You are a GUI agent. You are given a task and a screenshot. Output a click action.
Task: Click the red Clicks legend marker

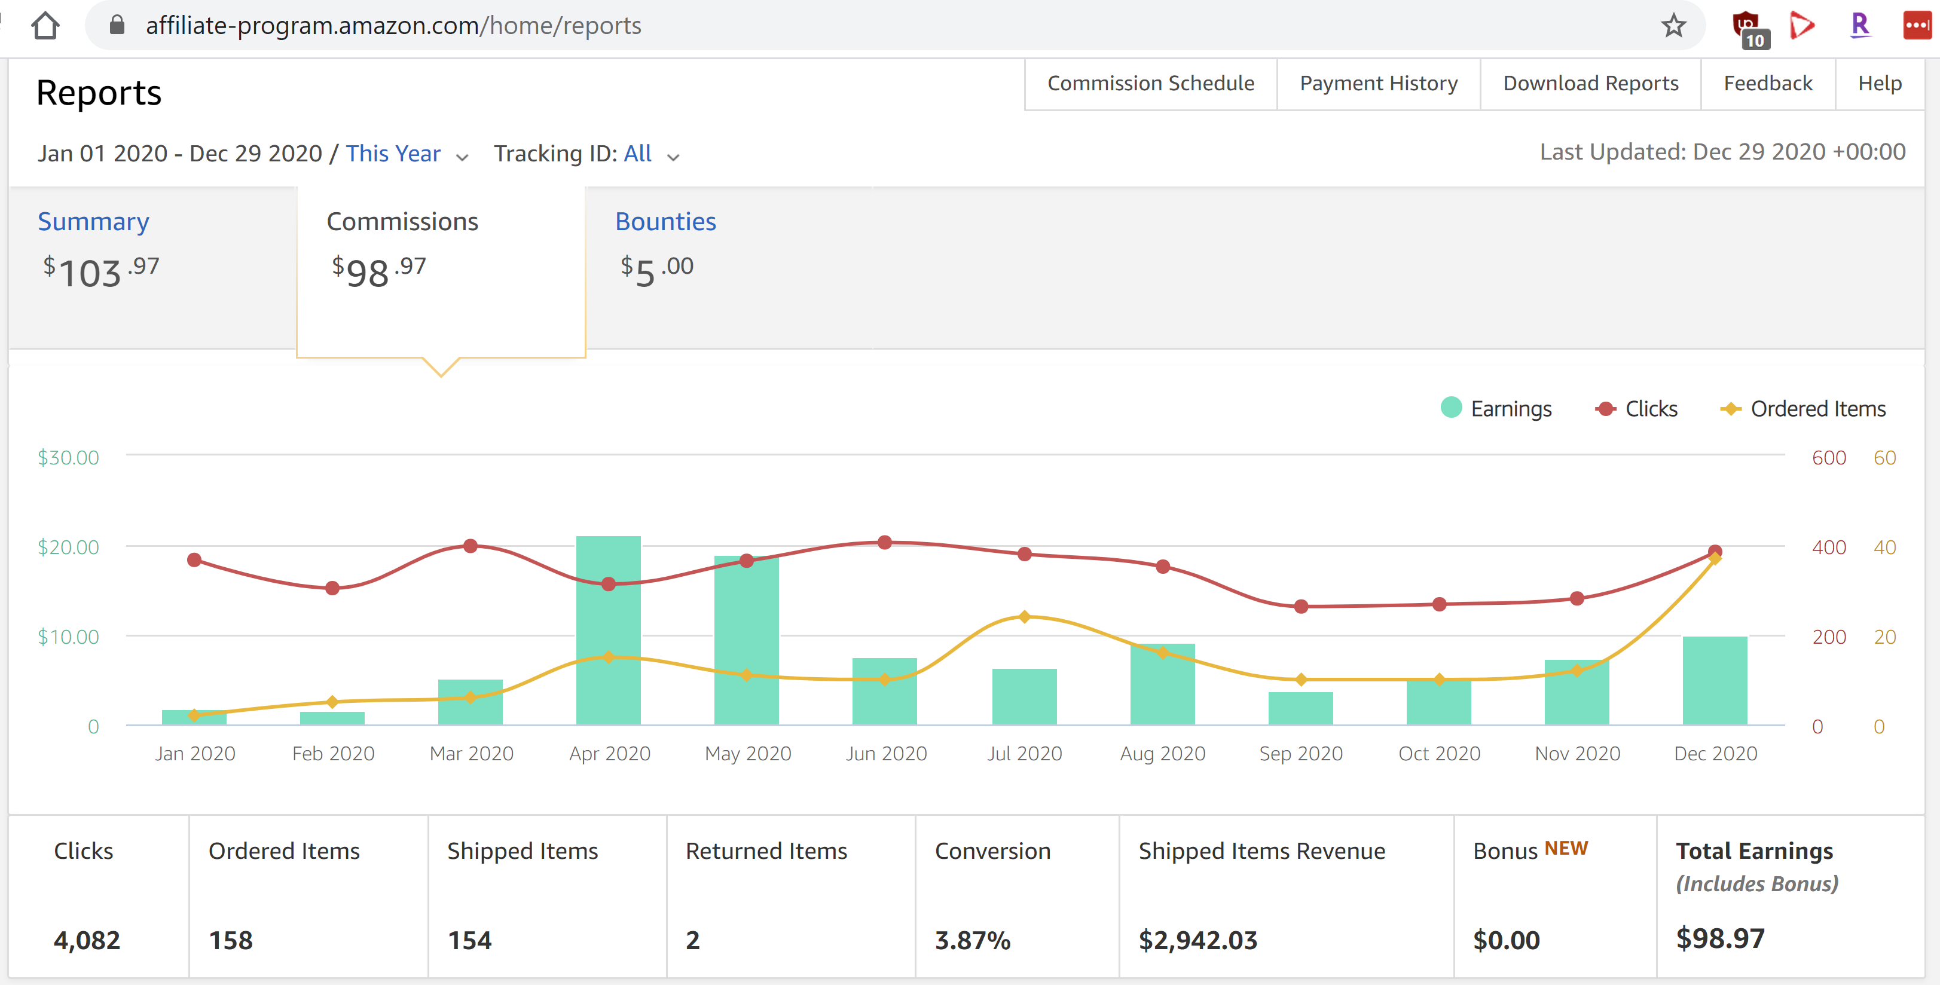pos(1605,409)
